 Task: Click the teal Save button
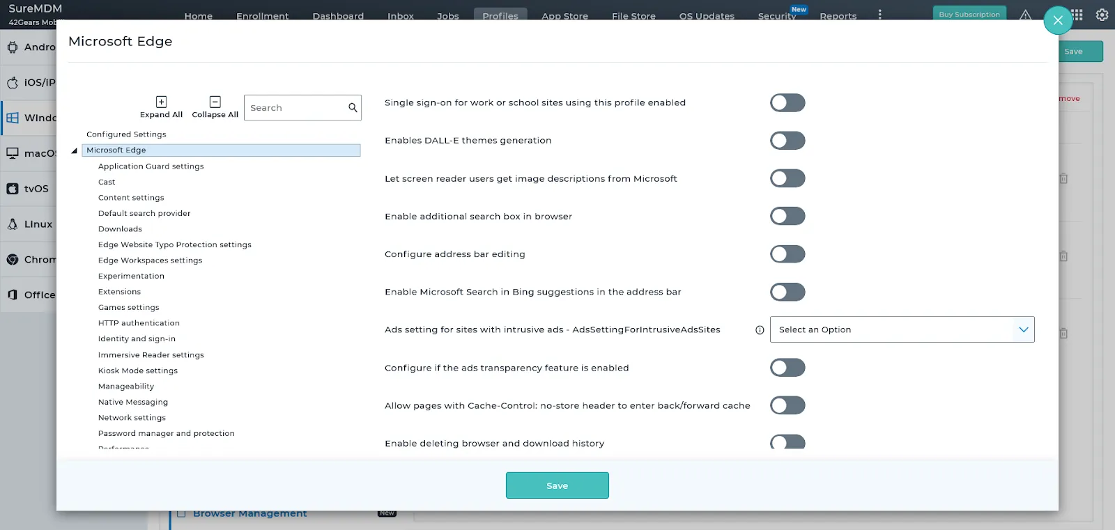pyautogui.click(x=557, y=485)
